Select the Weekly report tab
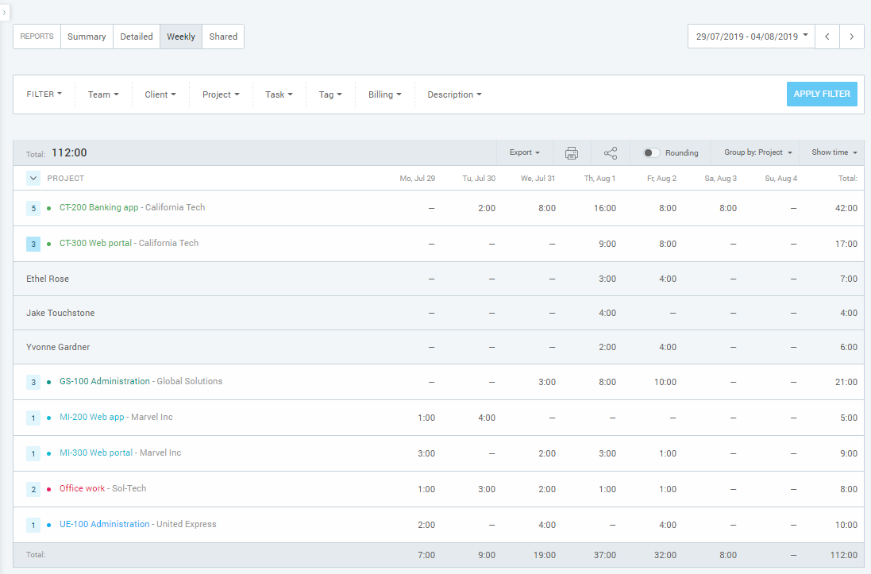The height and width of the screenshot is (574, 871). tap(181, 37)
